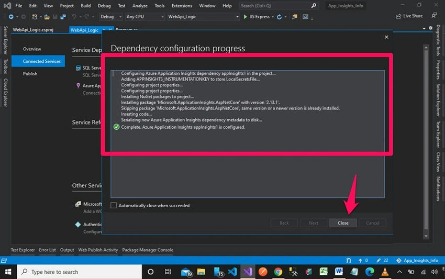Viewport: 445px width, 279px height.
Task: Expand the IIS Express dropdown arrow
Action: click(x=273, y=17)
